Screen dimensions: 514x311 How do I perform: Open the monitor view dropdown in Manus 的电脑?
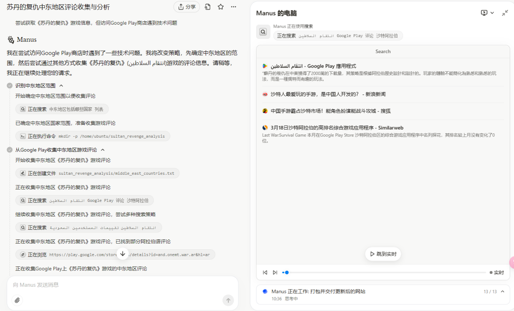[487, 13]
